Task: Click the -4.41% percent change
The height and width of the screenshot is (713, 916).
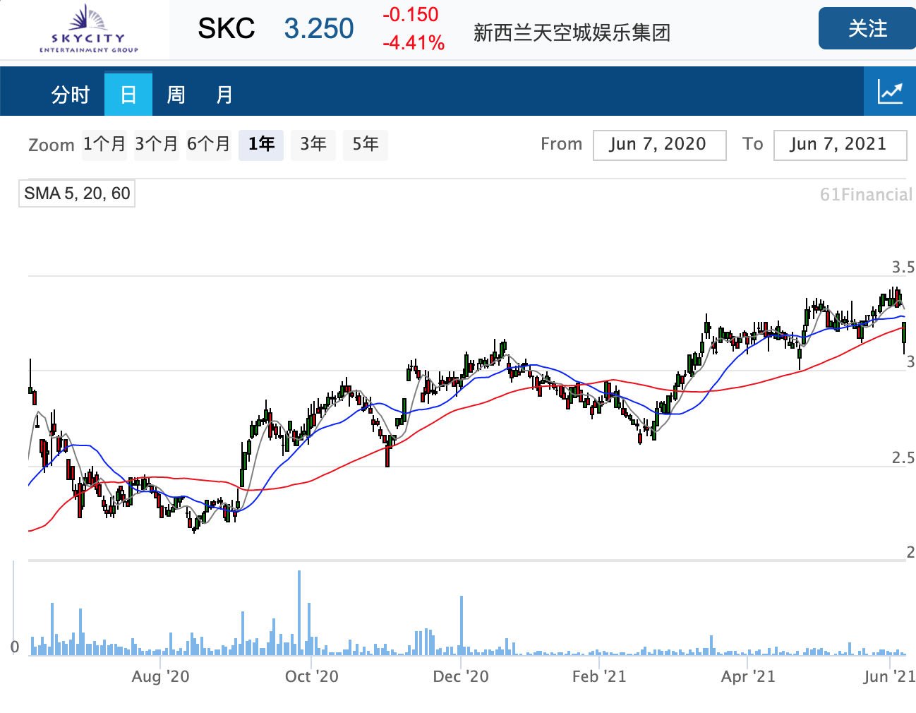Action: point(414,43)
